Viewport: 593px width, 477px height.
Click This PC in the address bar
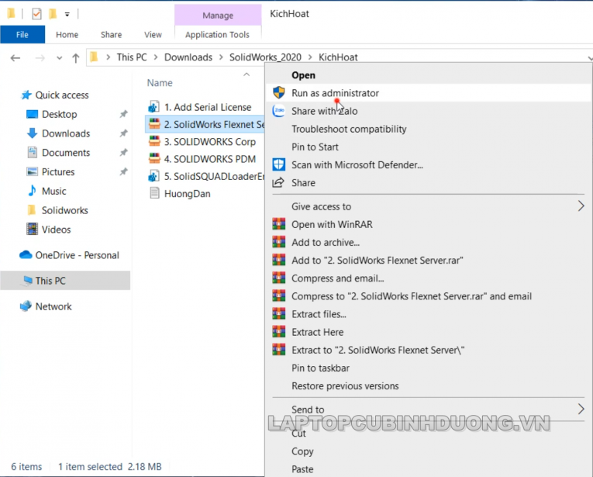[x=132, y=57]
